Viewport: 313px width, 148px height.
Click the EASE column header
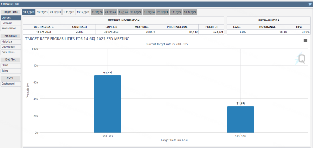[237, 27]
